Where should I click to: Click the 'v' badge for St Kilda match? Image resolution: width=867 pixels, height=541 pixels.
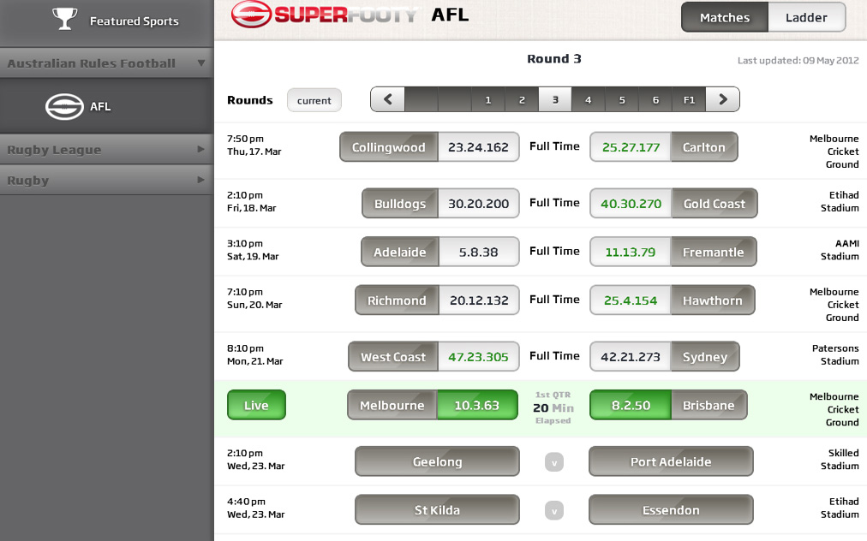click(x=554, y=510)
